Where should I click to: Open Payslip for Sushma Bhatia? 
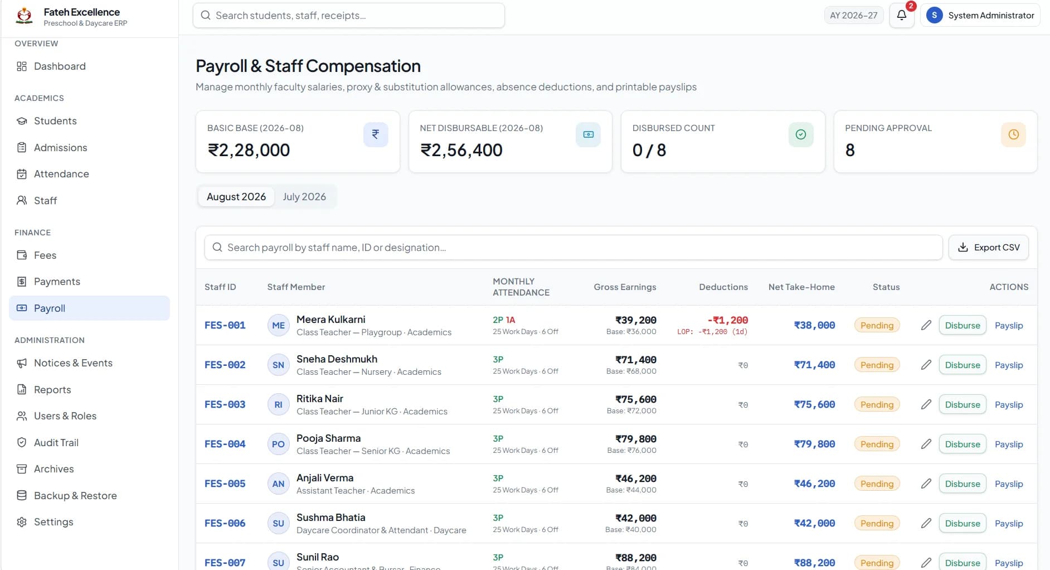[1009, 523]
